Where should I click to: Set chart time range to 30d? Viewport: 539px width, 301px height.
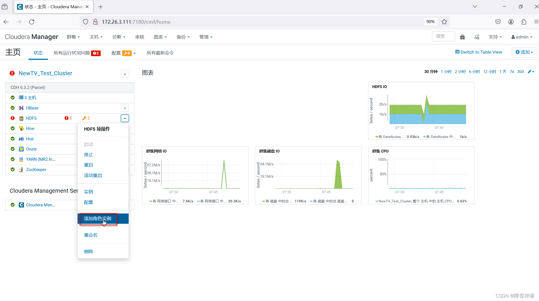pos(520,72)
